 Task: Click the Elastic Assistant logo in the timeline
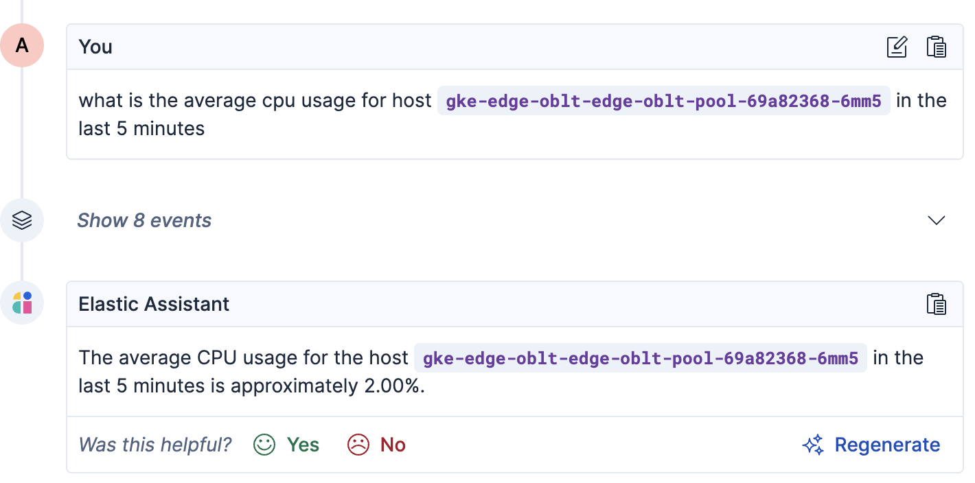23,302
